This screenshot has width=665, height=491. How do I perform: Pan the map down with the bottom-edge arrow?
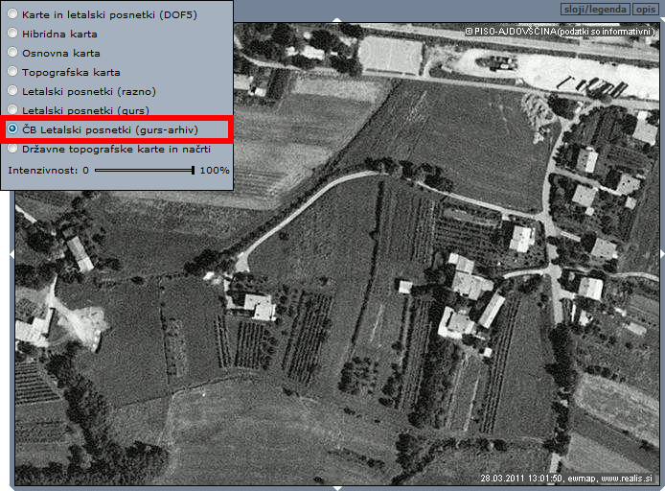pyautogui.click(x=335, y=487)
